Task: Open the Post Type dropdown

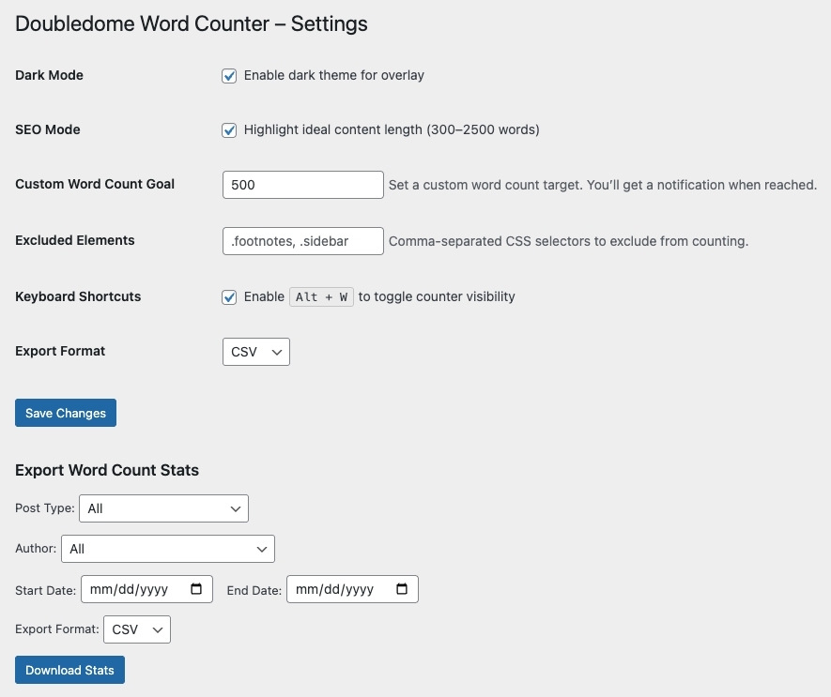Action: (x=164, y=508)
